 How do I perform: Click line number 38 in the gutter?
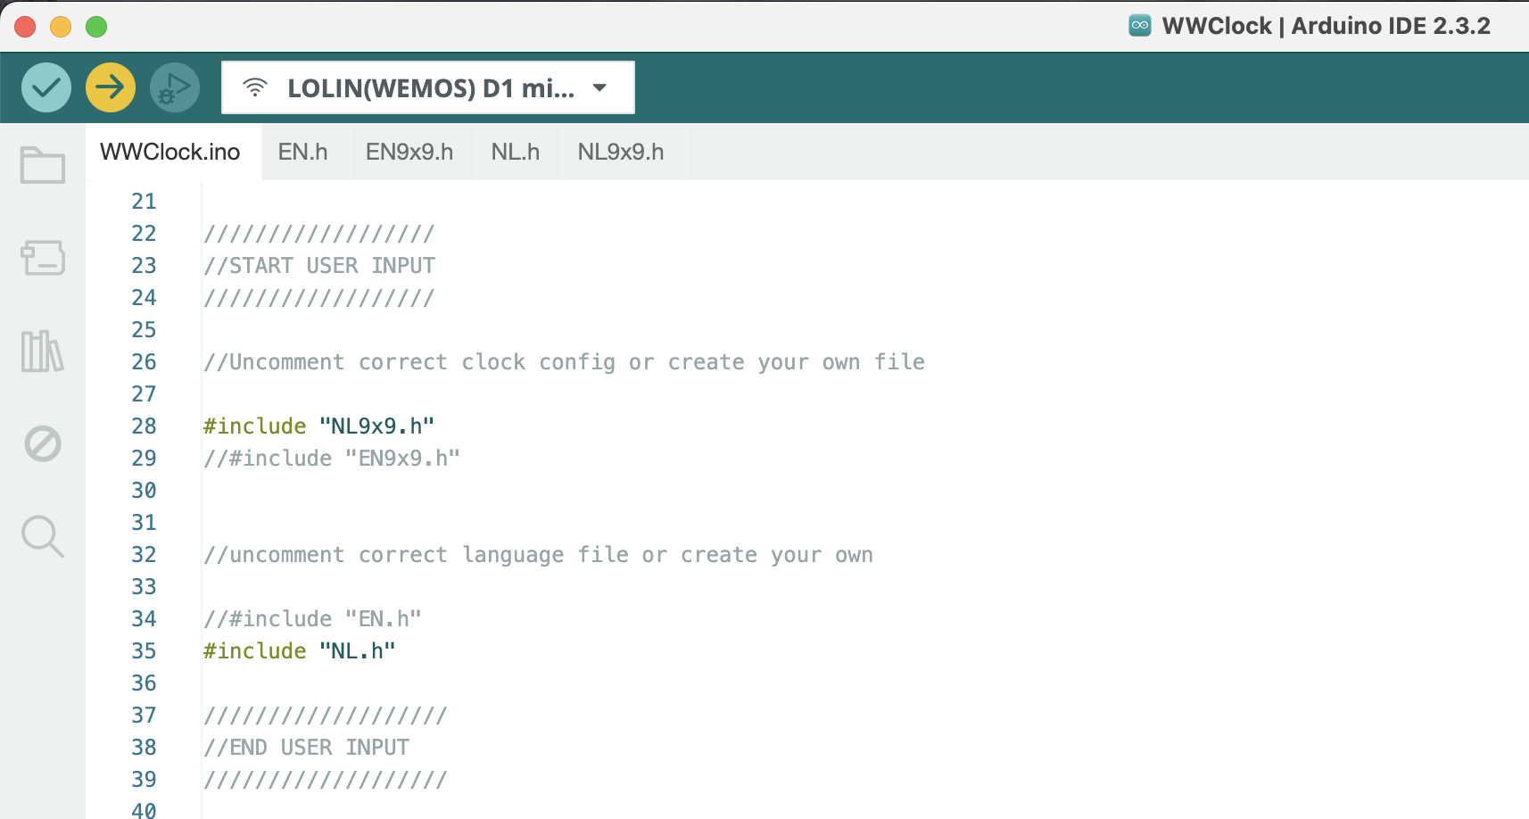pyautogui.click(x=144, y=748)
